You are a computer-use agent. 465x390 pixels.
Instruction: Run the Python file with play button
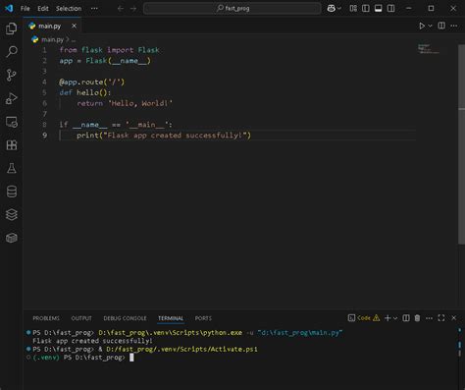(422, 26)
